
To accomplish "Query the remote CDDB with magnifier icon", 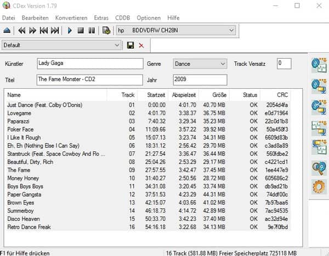I will pos(319,168).
